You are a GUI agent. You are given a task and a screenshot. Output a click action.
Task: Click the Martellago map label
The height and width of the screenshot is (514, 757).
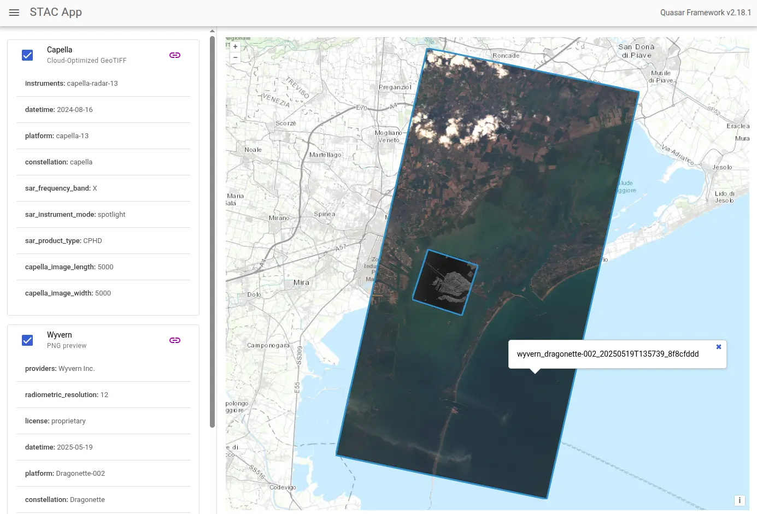pyautogui.click(x=325, y=155)
